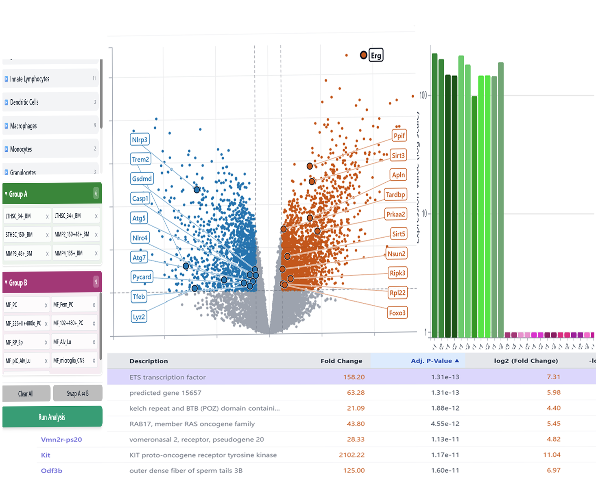Viewport: 596px width, 477px height.
Task: Click the cell type list scrollbar
Action: coord(101,94)
